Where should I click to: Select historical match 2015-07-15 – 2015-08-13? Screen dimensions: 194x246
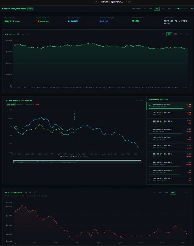[170, 115]
